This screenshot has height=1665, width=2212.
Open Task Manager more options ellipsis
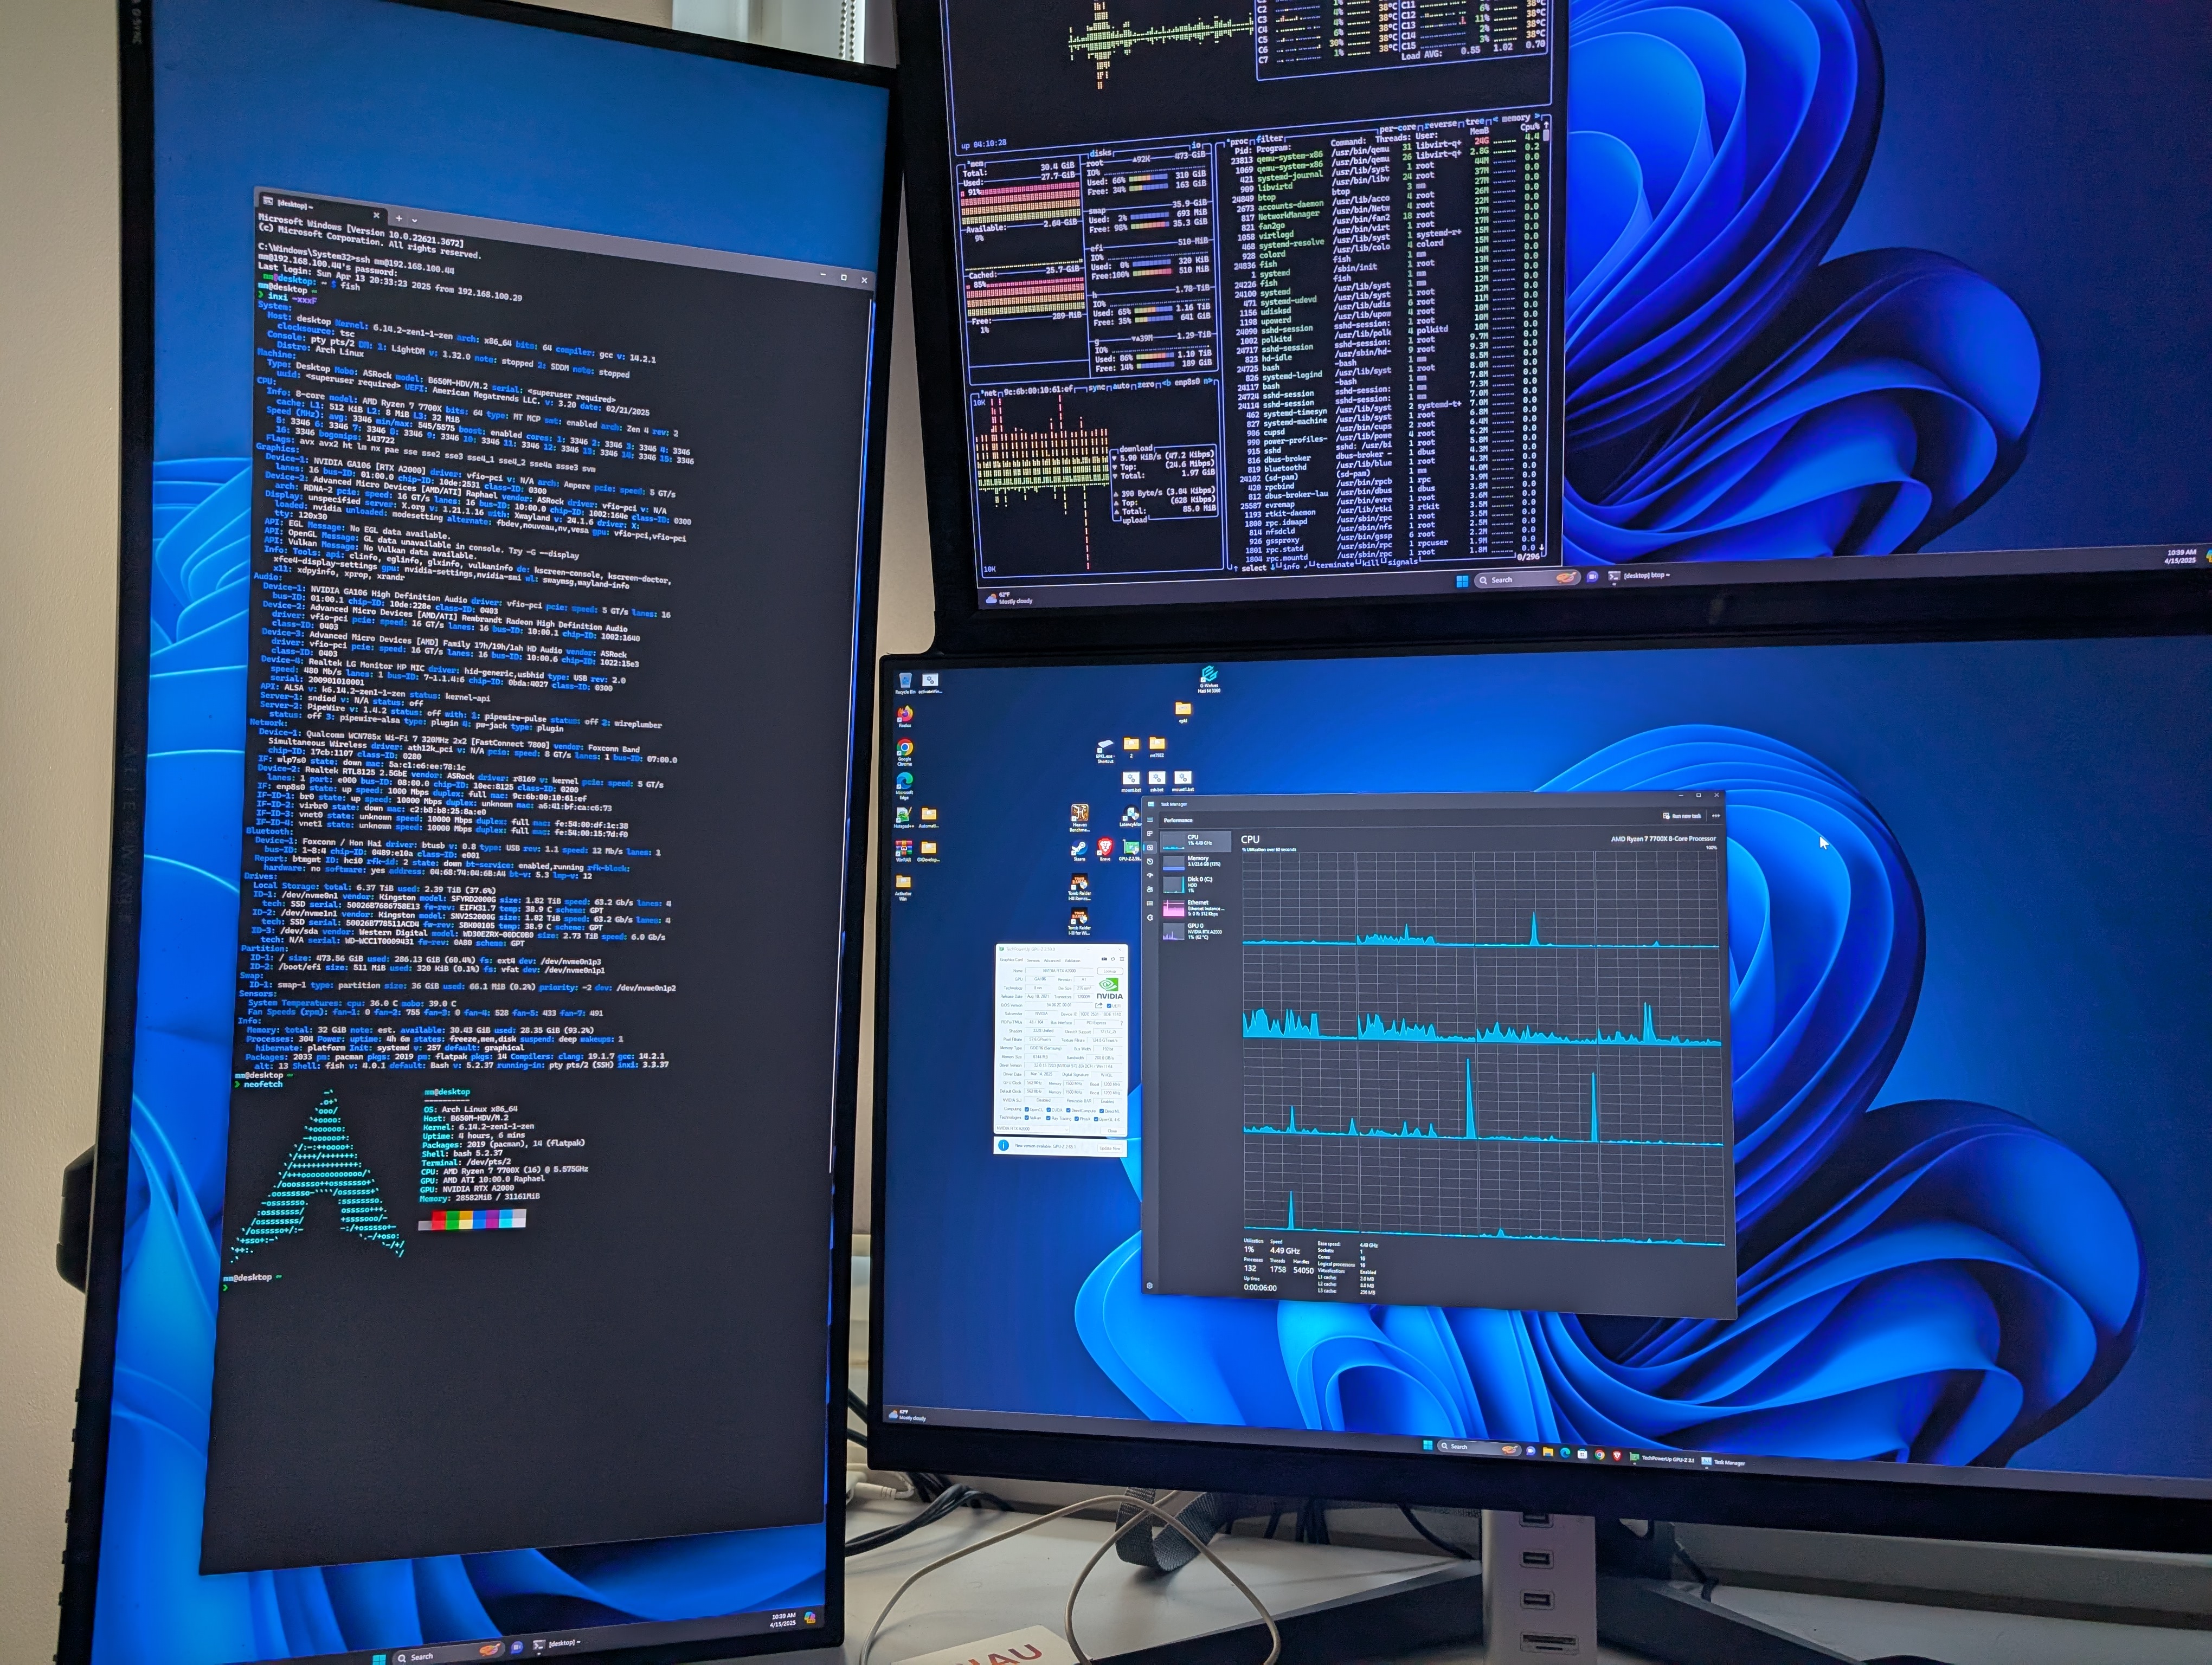[1716, 816]
